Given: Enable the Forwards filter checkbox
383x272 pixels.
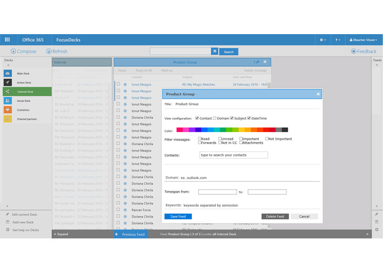Looking at the screenshot, I should pyautogui.click(x=199, y=143).
